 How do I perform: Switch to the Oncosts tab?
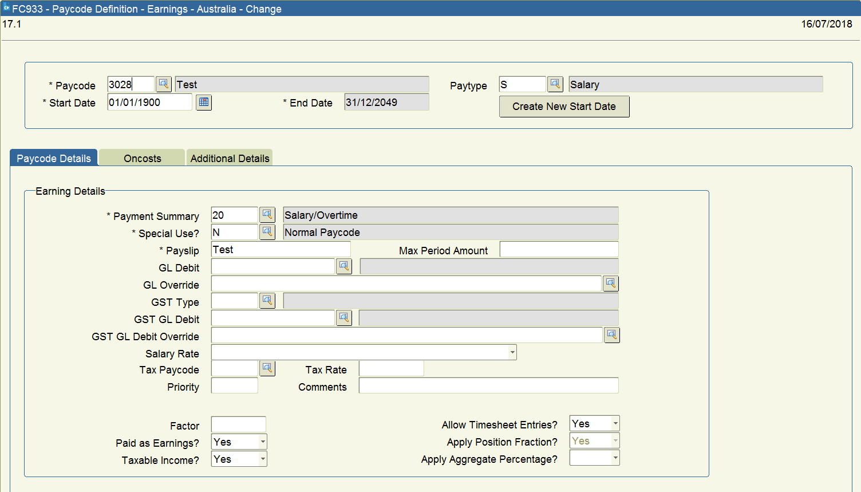[x=141, y=157]
